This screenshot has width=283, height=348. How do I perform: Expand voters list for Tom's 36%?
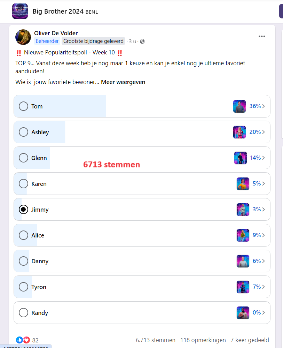pyautogui.click(x=257, y=106)
